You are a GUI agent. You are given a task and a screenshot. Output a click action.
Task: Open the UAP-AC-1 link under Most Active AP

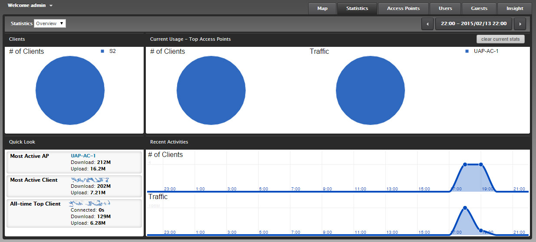pos(83,156)
